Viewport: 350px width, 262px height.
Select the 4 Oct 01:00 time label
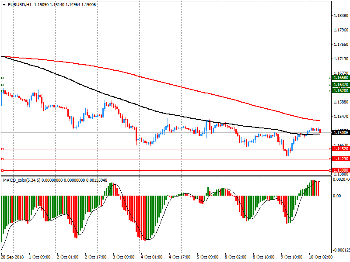tap(151, 258)
